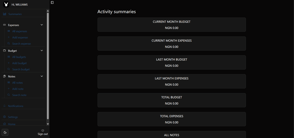Toggle dark mode moon button
The image size is (294, 138).
coord(5,133)
